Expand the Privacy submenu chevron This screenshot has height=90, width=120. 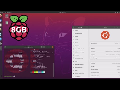87,30
